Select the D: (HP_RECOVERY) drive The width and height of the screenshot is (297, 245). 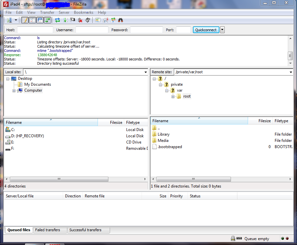point(28,136)
